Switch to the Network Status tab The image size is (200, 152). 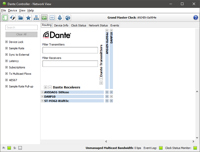click(x=98, y=25)
